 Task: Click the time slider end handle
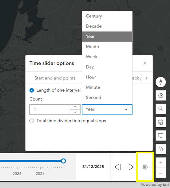pos(63,161)
